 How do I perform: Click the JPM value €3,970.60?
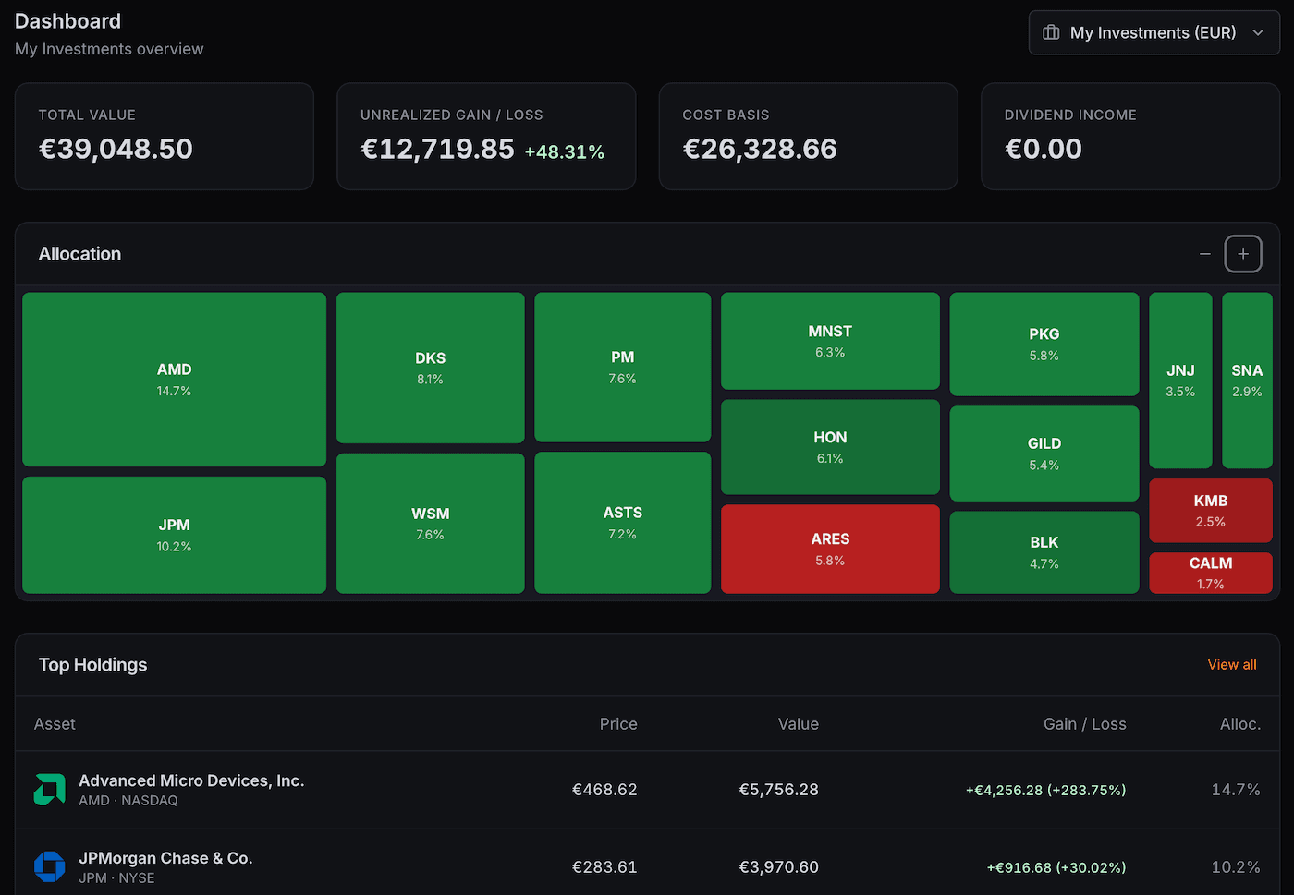pyautogui.click(x=779, y=867)
